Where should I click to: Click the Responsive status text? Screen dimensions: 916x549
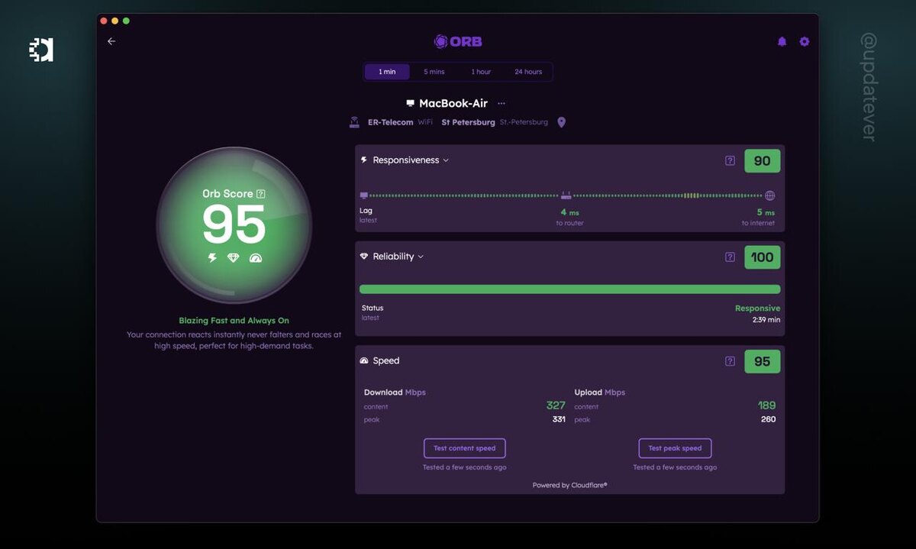click(x=757, y=308)
